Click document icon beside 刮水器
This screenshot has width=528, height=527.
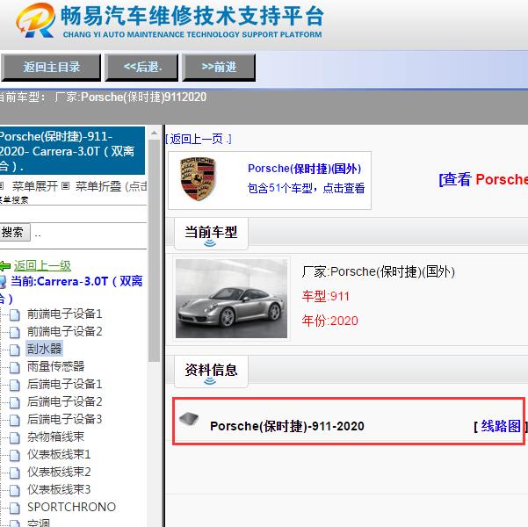14,350
